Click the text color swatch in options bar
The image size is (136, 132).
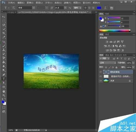[99, 8]
